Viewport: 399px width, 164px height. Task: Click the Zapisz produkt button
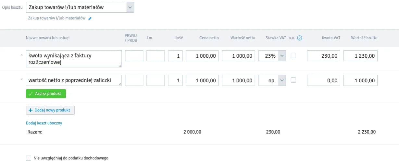click(x=46, y=94)
